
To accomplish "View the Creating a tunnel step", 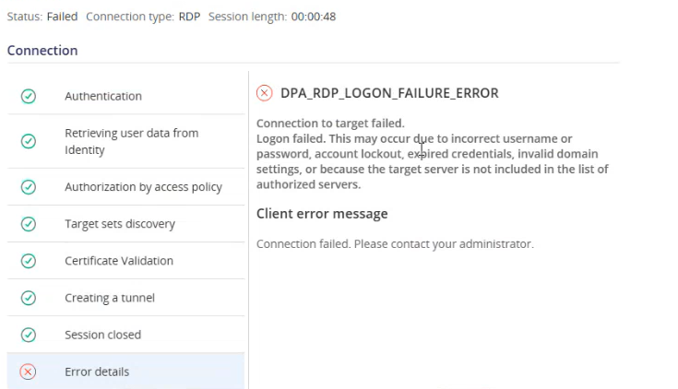I will pos(110,298).
